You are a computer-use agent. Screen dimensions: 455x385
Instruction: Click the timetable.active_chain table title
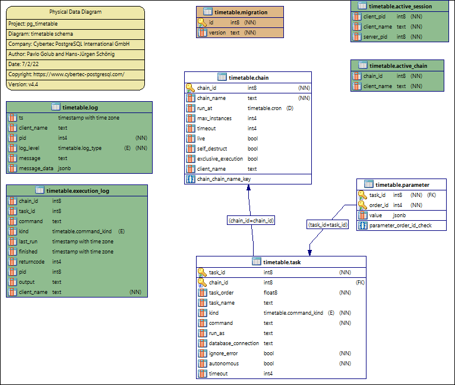(398, 65)
